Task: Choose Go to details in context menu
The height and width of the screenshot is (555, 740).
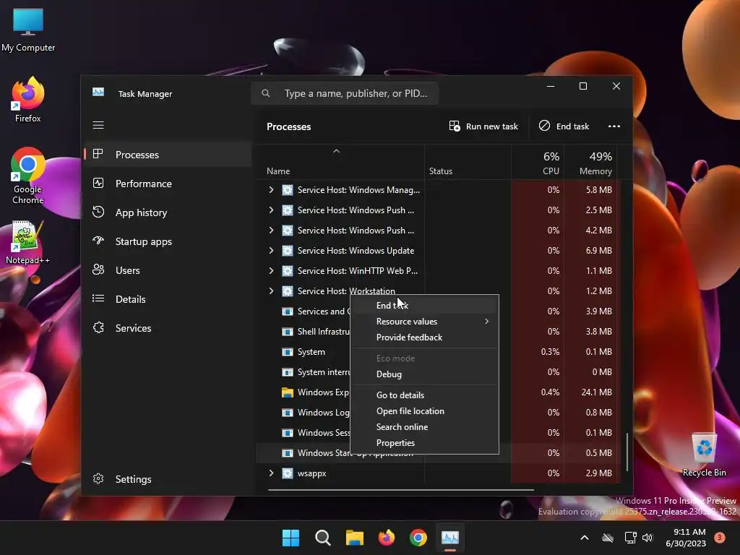Action: tap(423, 395)
